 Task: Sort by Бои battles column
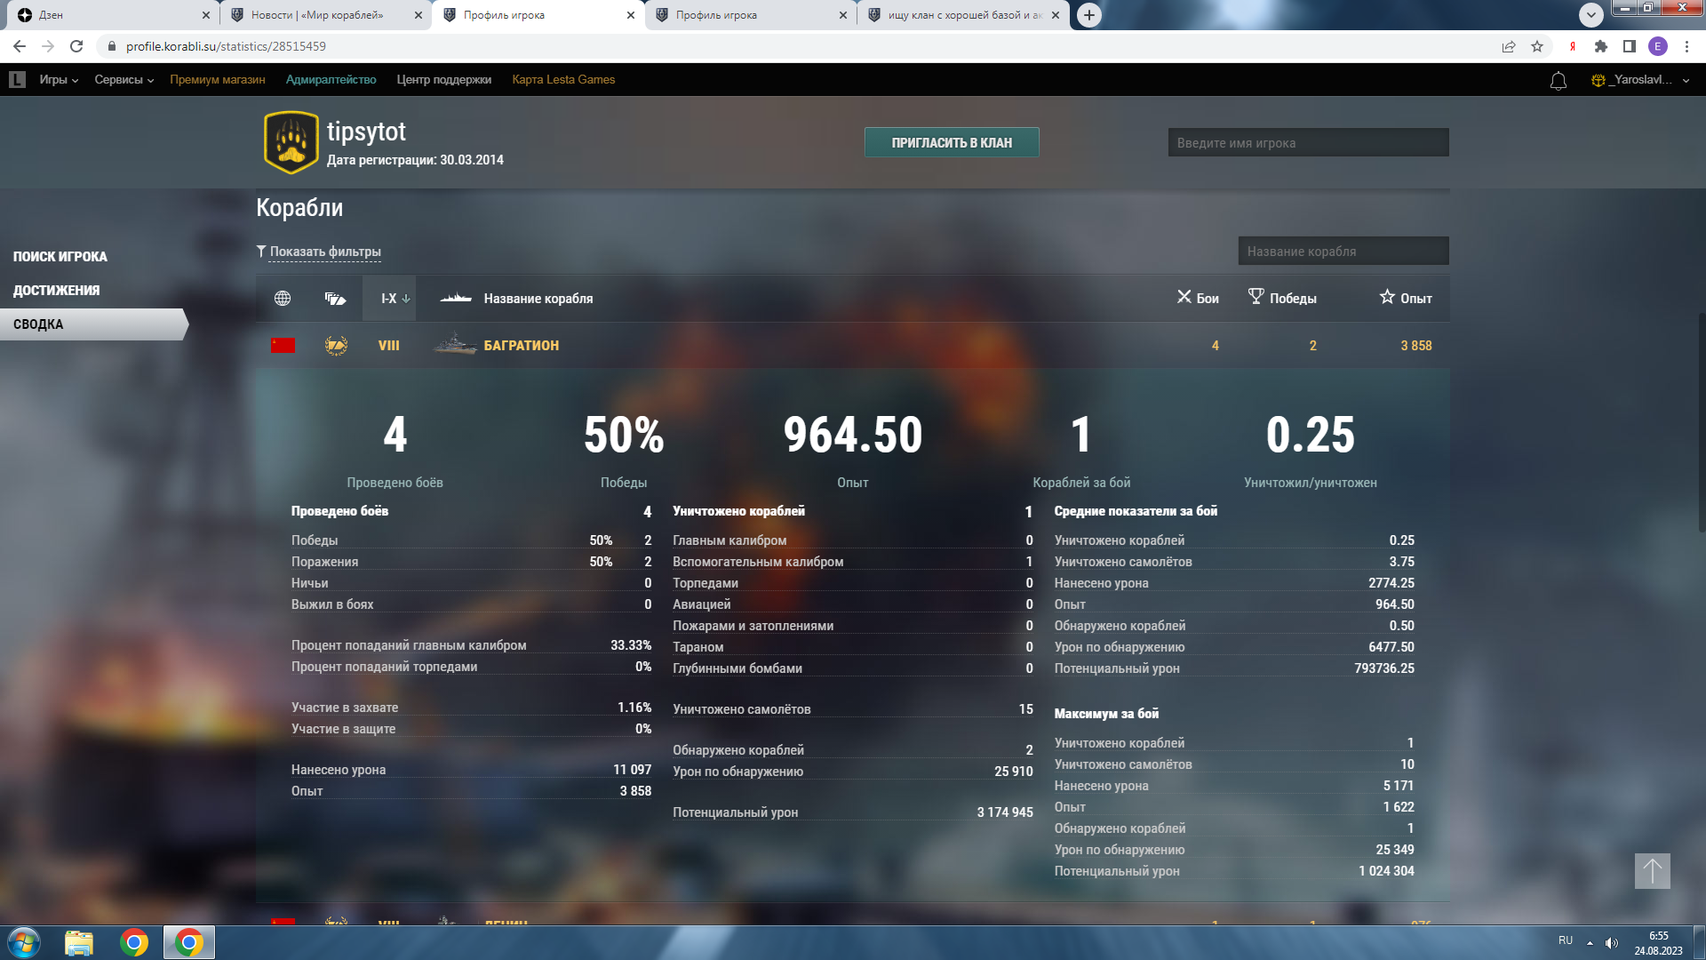click(1198, 298)
